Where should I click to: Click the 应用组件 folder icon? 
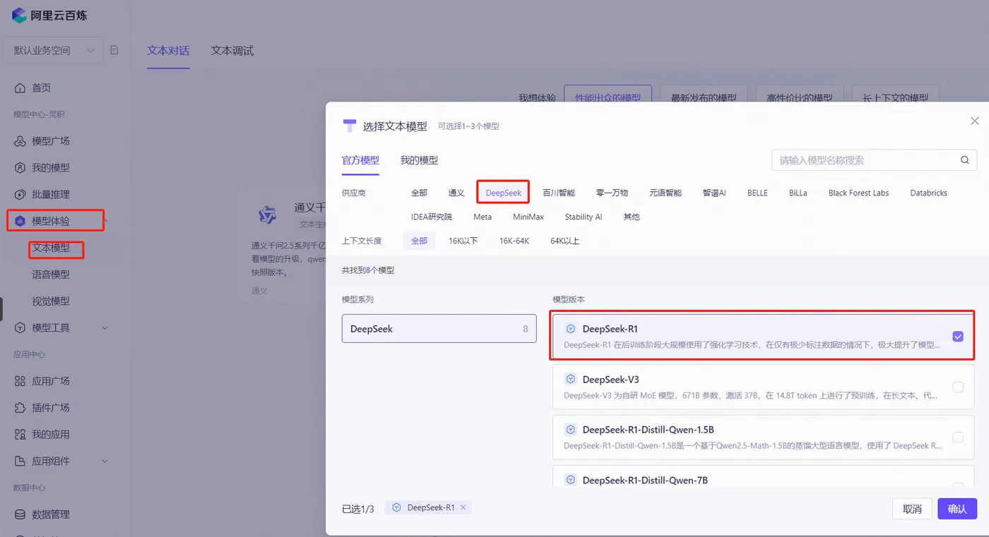[20, 461]
